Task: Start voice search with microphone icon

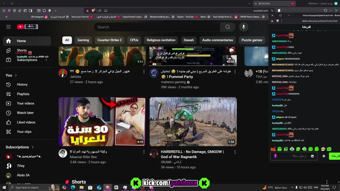Action: (243, 27)
